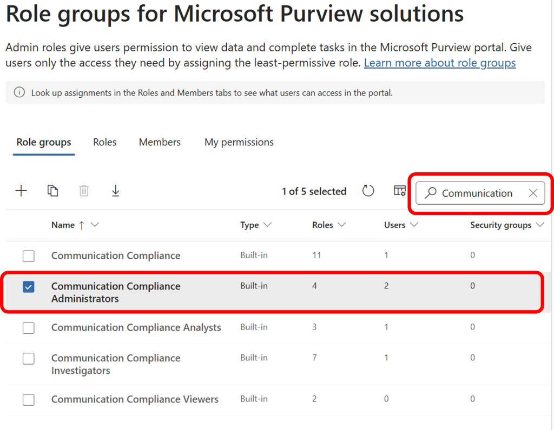
Task: View the My permissions tab
Action: click(x=239, y=142)
